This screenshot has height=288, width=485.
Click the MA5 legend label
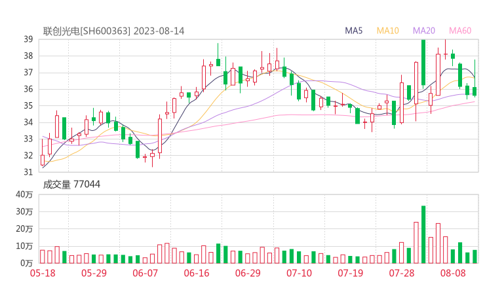(x=353, y=31)
